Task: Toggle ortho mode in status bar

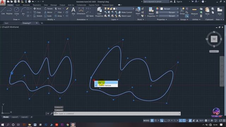Action: coord(165,121)
